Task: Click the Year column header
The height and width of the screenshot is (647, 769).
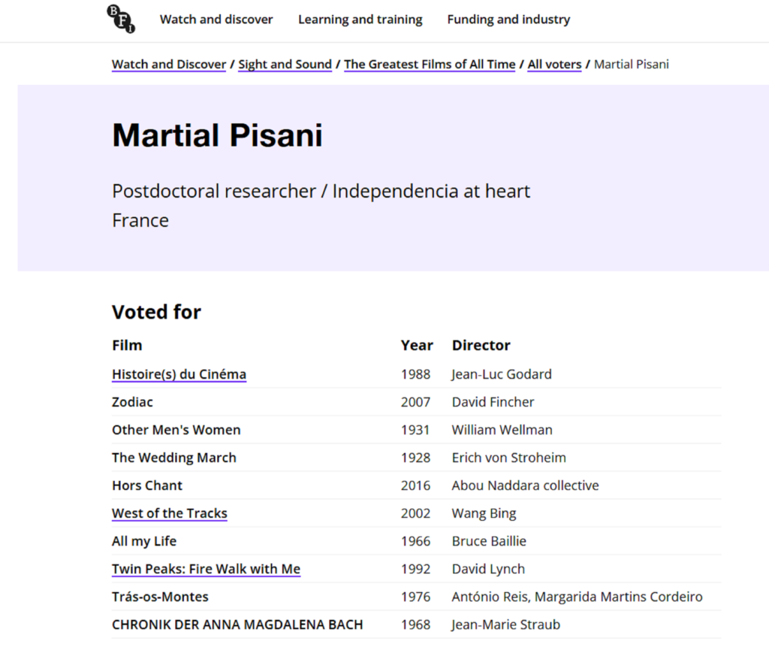Action: pos(417,346)
